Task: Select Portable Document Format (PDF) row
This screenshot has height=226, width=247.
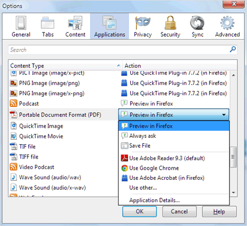Action: pyautogui.click(x=64, y=115)
